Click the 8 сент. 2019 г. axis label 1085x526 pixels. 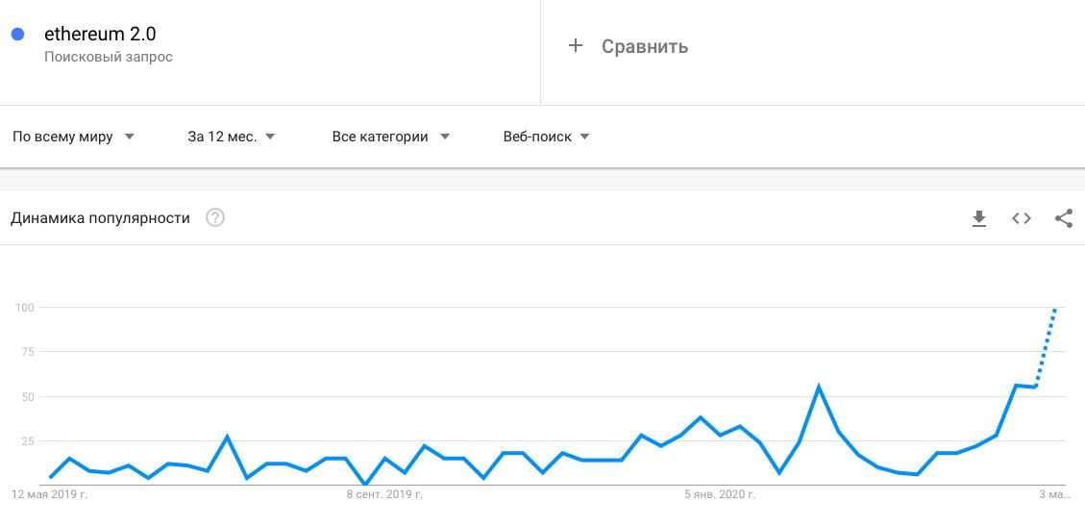tap(384, 495)
